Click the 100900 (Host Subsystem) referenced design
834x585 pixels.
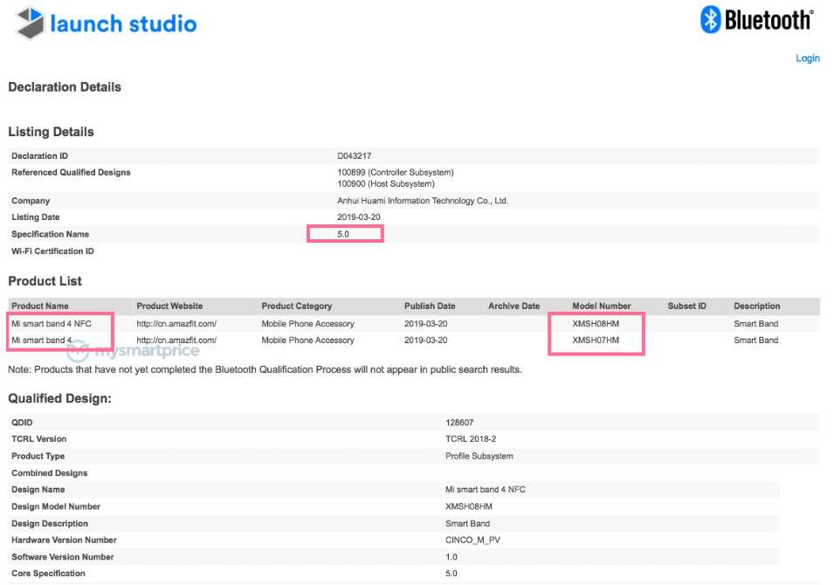pos(385,184)
